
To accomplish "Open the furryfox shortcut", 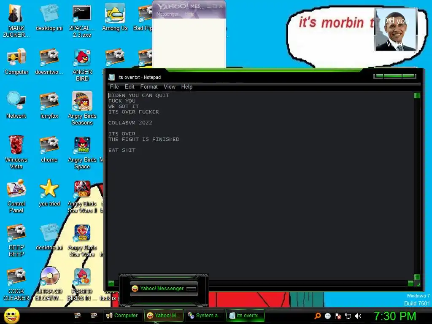I will (x=49, y=105).
